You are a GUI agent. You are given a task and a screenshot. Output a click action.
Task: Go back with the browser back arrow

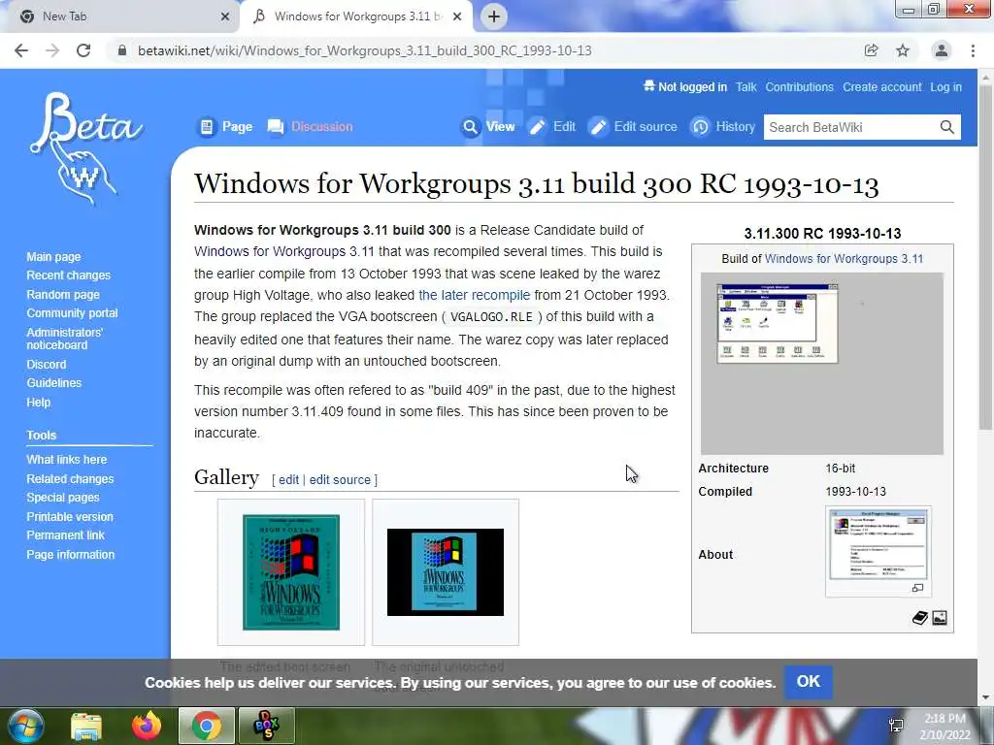tap(21, 50)
